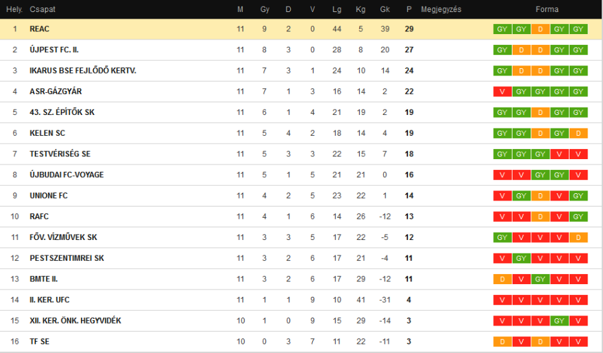Click the orange D badge in 43. SZ. Építők's form
Image resolution: width=603 pixels, height=353 pixels.
click(541, 112)
